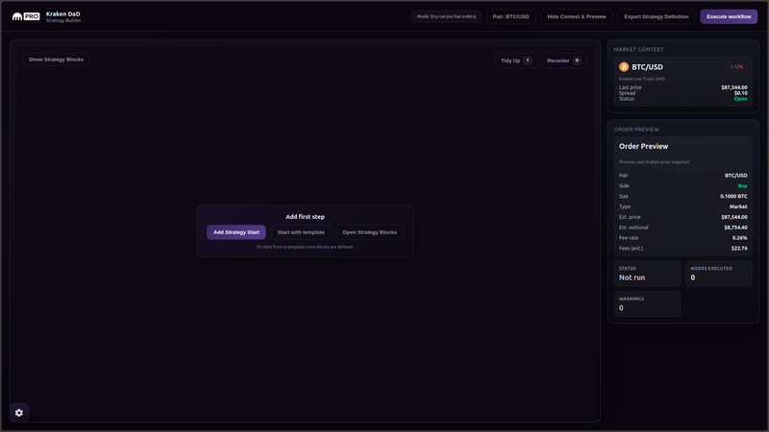Image resolution: width=769 pixels, height=432 pixels.
Task: Click the Warnings counter card
Action: coord(647,303)
